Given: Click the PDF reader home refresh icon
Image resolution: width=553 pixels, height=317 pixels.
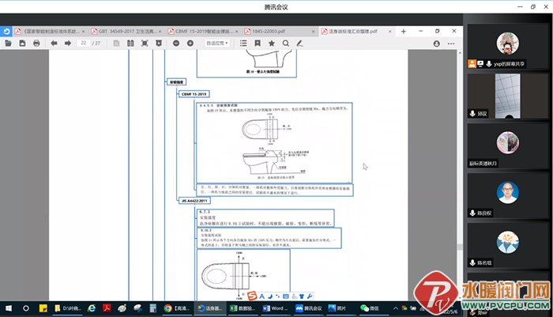Looking at the screenshot, I should pos(6,32).
